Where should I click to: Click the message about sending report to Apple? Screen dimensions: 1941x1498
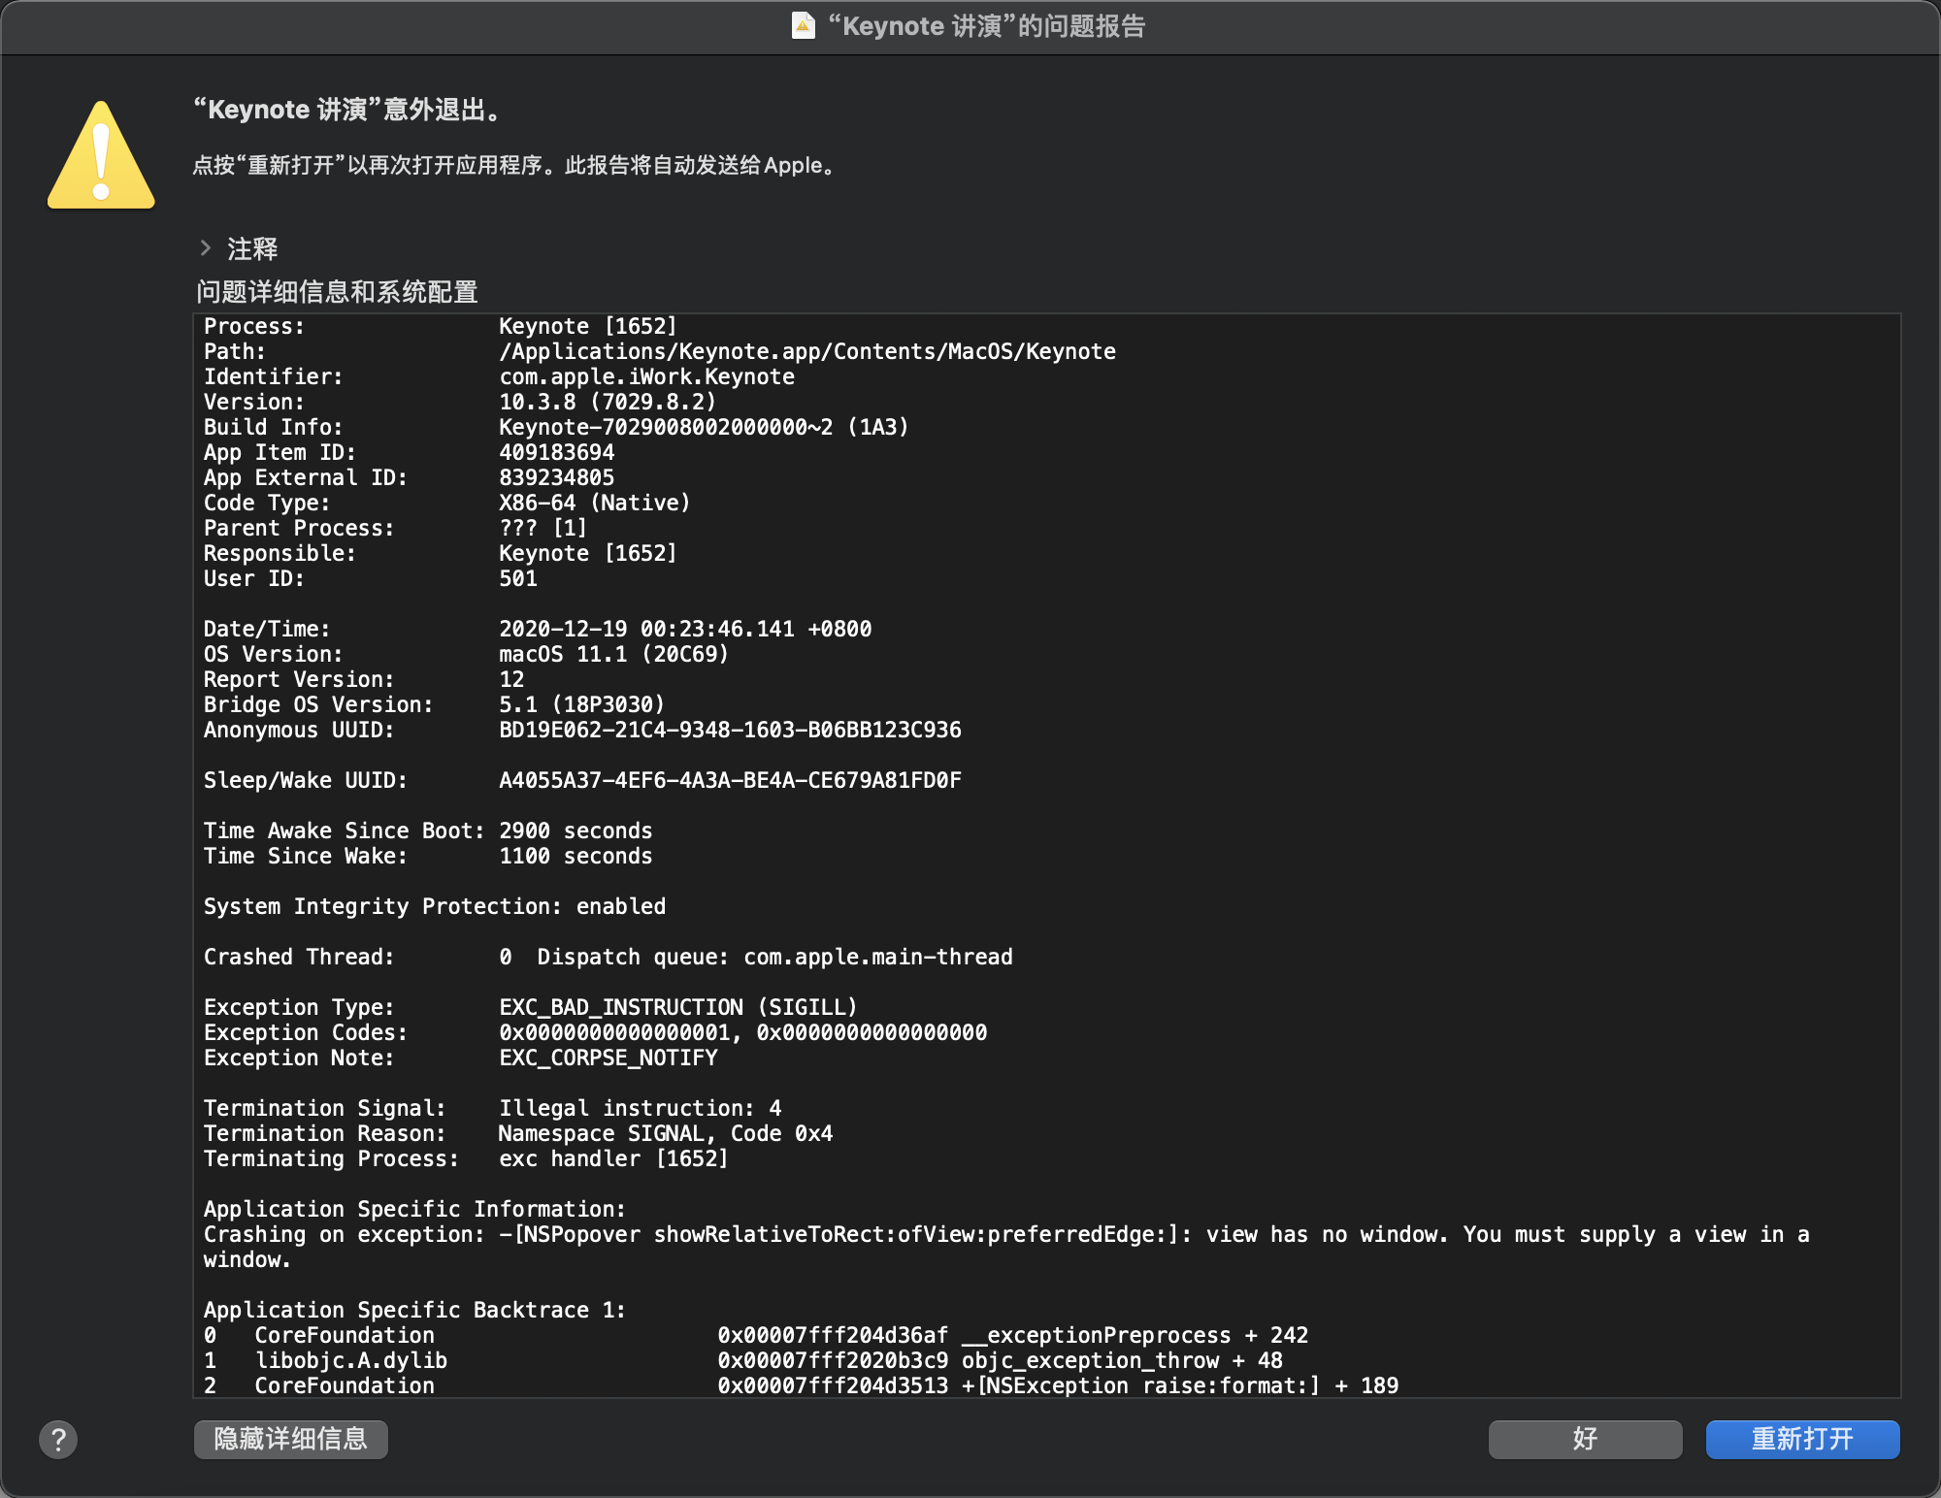tap(514, 166)
